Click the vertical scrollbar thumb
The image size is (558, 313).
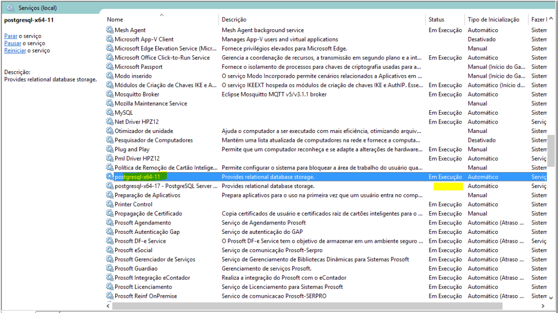point(551,151)
